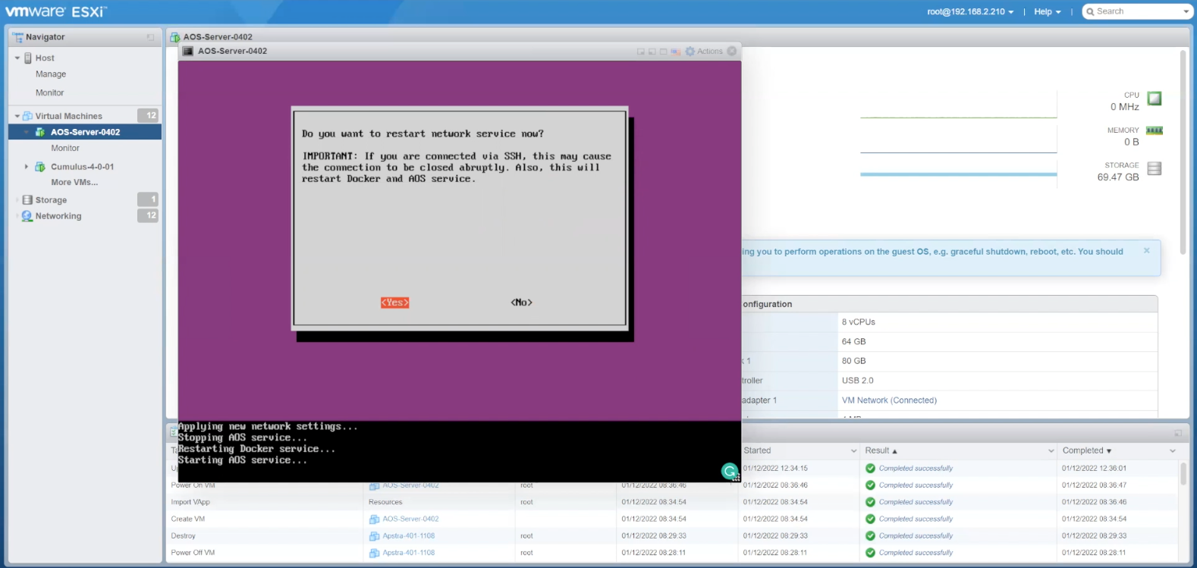This screenshot has width=1197, height=568.
Task: Expand the Networking tree node
Action: click(17, 216)
